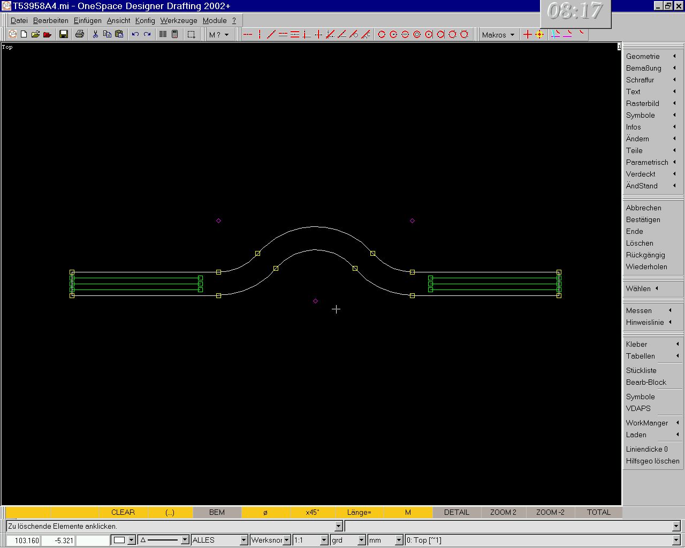This screenshot has width=685, height=548.
Task: Open the Ansicht menu
Action: pyautogui.click(x=118, y=20)
